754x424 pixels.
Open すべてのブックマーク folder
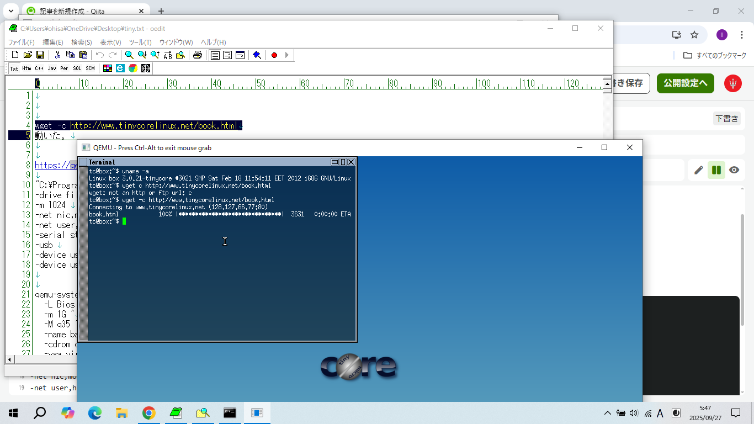pyautogui.click(x=715, y=55)
